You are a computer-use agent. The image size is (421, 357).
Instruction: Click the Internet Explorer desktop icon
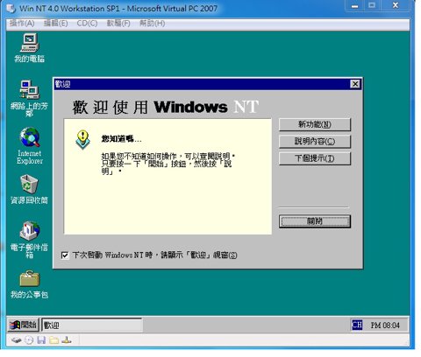click(x=30, y=146)
